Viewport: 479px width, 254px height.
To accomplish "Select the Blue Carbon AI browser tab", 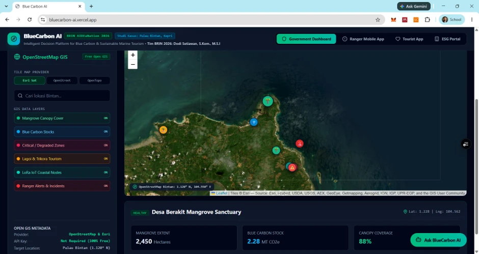I will tap(49, 6).
